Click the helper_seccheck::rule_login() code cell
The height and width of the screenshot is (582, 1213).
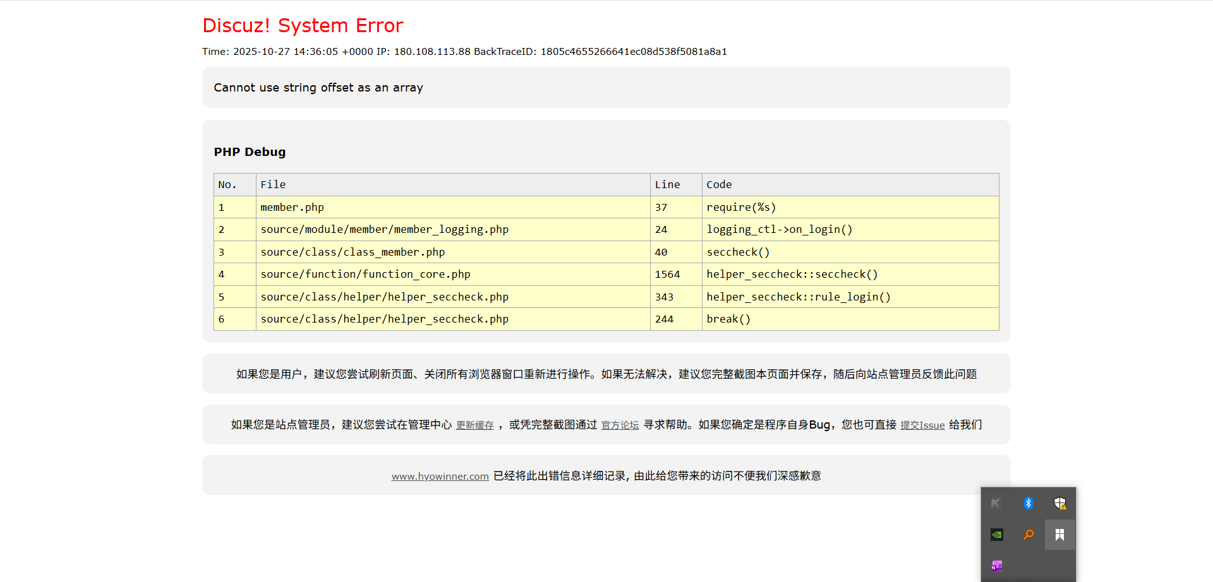pyautogui.click(x=798, y=297)
